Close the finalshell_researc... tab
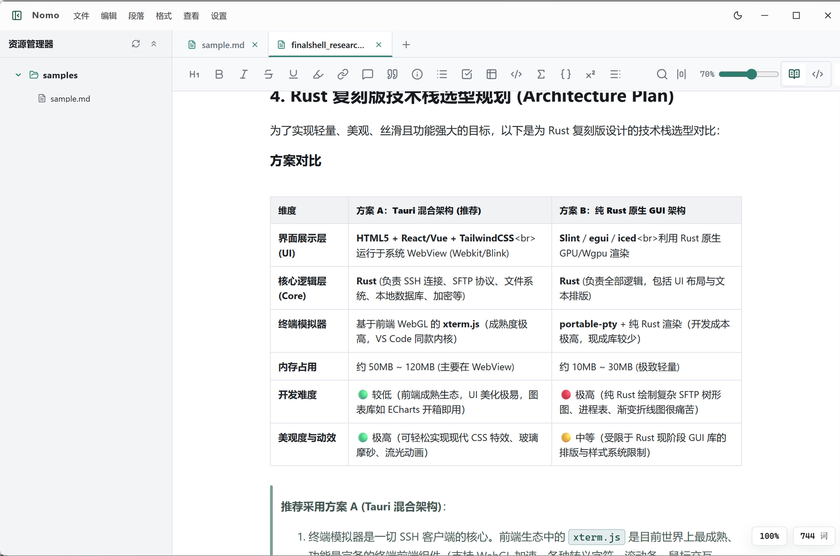 379,45
